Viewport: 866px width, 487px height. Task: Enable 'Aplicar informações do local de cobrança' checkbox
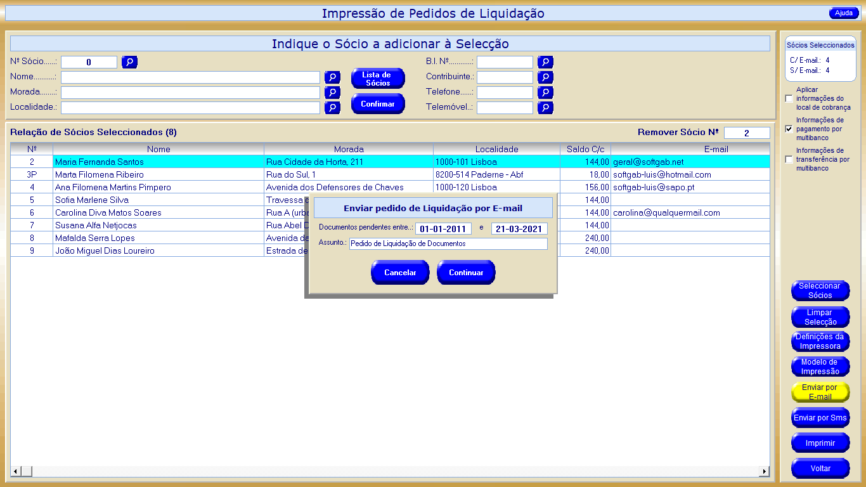coord(789,99)
